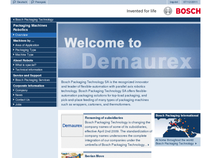
Task: Click the Invented for life slogan
Action: (141, 11)
